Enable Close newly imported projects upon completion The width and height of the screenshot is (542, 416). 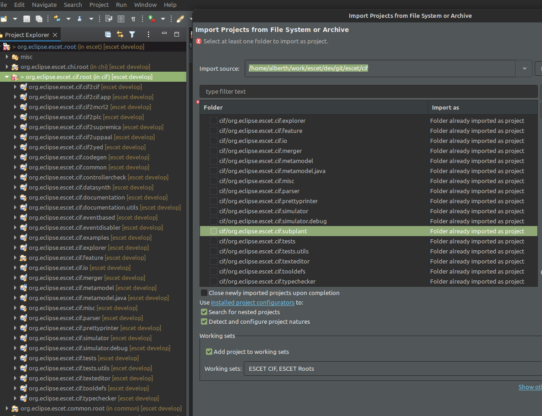pyautogui.click(x=204, y=293)
